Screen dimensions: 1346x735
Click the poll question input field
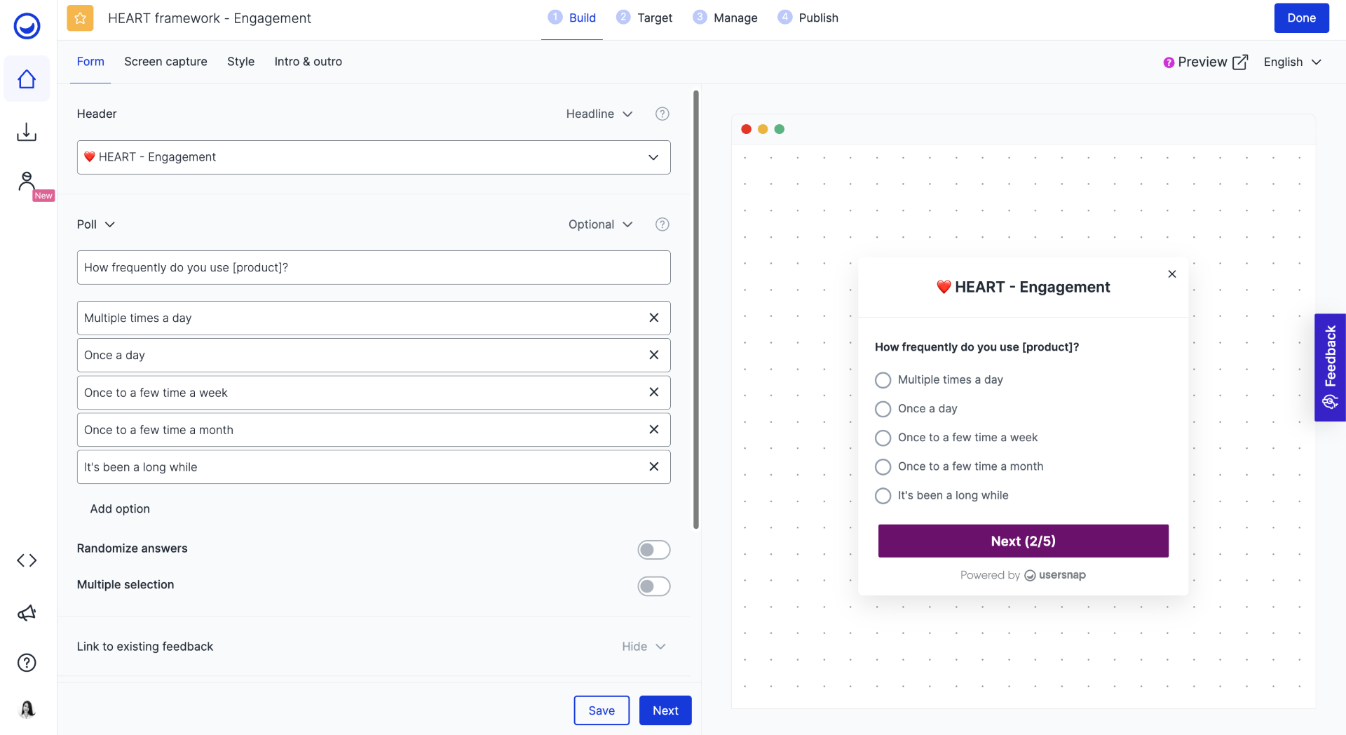point(374,267)
